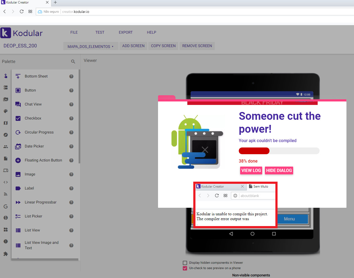This screenshot has width=354, height=278.
Task: Select the Maps palette category
Action: pos(5,123)
